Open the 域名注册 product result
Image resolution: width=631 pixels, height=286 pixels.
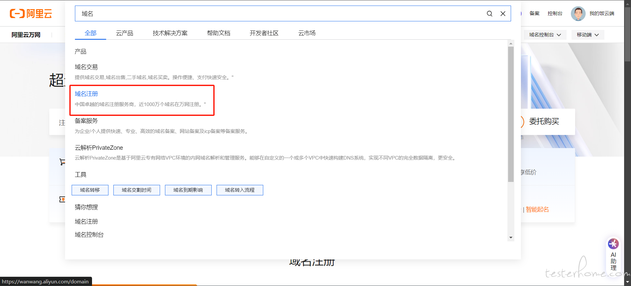coord(86,94)
